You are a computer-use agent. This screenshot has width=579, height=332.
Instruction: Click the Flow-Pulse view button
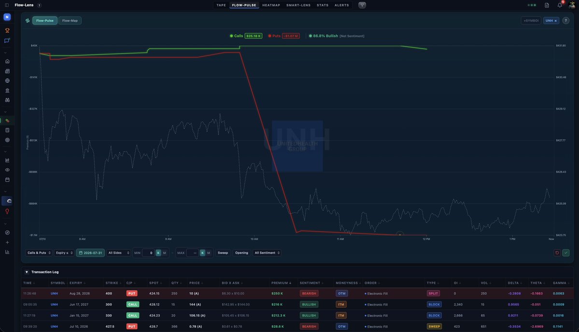[x=45, y=21]
